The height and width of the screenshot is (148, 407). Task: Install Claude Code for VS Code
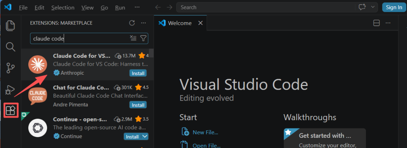point(138,73)
